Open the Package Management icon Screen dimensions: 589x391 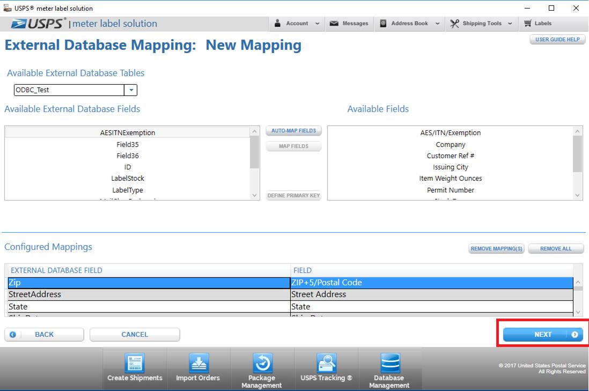point(262,363)
